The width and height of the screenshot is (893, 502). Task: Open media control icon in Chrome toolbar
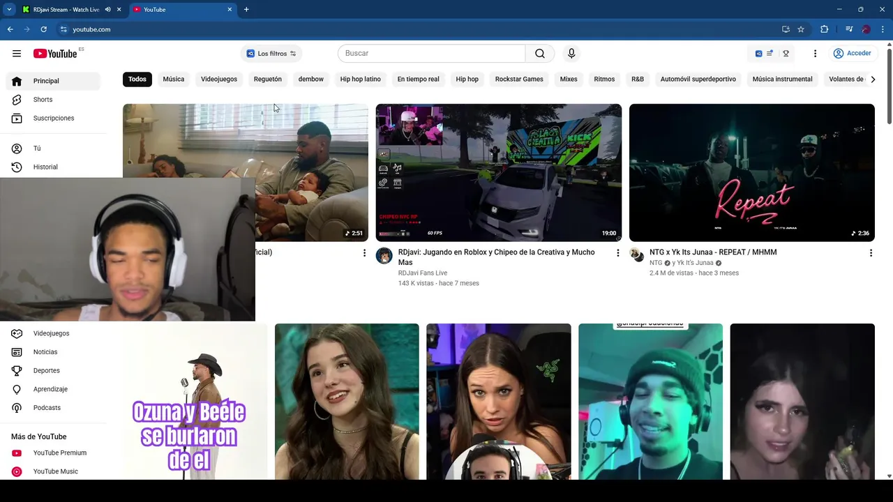click(x=848, y=29)
